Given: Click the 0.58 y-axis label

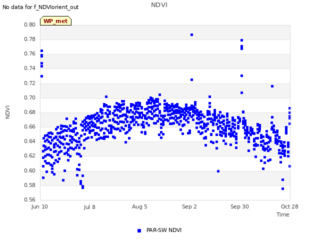Looking at the screenshot, I should click(29, 185).
